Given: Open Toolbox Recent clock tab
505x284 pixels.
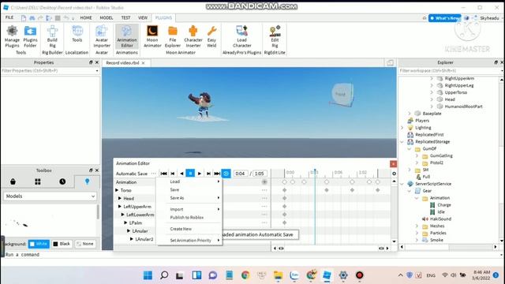Looking at the screenshot, I should tap(62, 181).
